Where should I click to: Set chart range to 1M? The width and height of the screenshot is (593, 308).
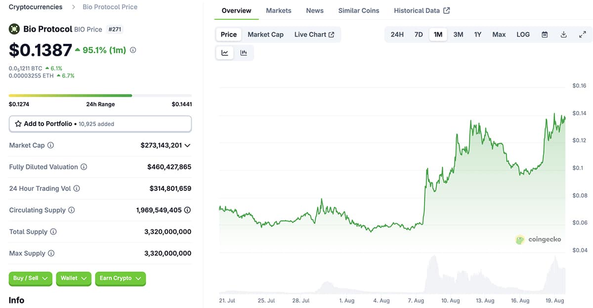(x=438, y=35)
